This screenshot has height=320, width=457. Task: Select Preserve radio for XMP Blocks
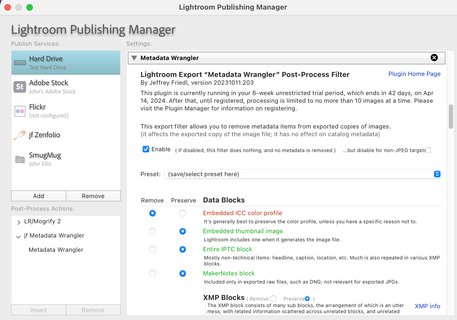[x=307, y=299]
